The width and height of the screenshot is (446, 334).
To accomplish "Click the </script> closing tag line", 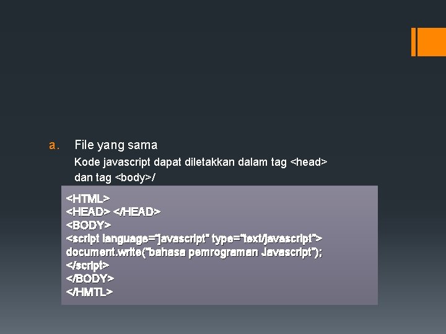I will point(87,265).
